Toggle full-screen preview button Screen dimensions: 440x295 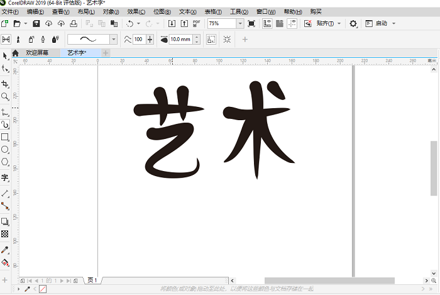251,23
